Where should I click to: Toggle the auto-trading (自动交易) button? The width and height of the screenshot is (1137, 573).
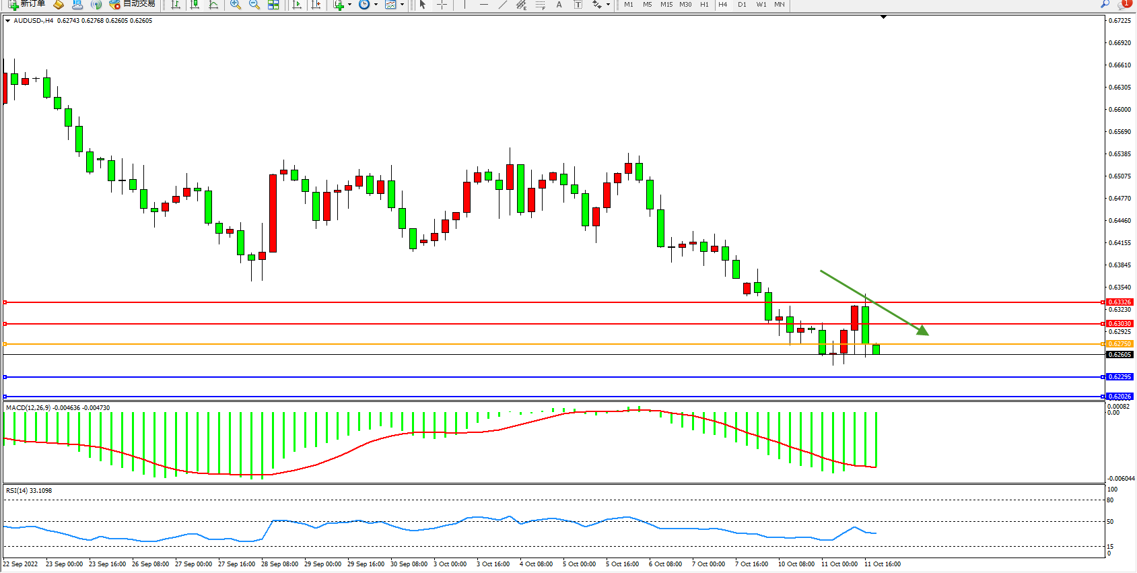(x=133, y=4)
